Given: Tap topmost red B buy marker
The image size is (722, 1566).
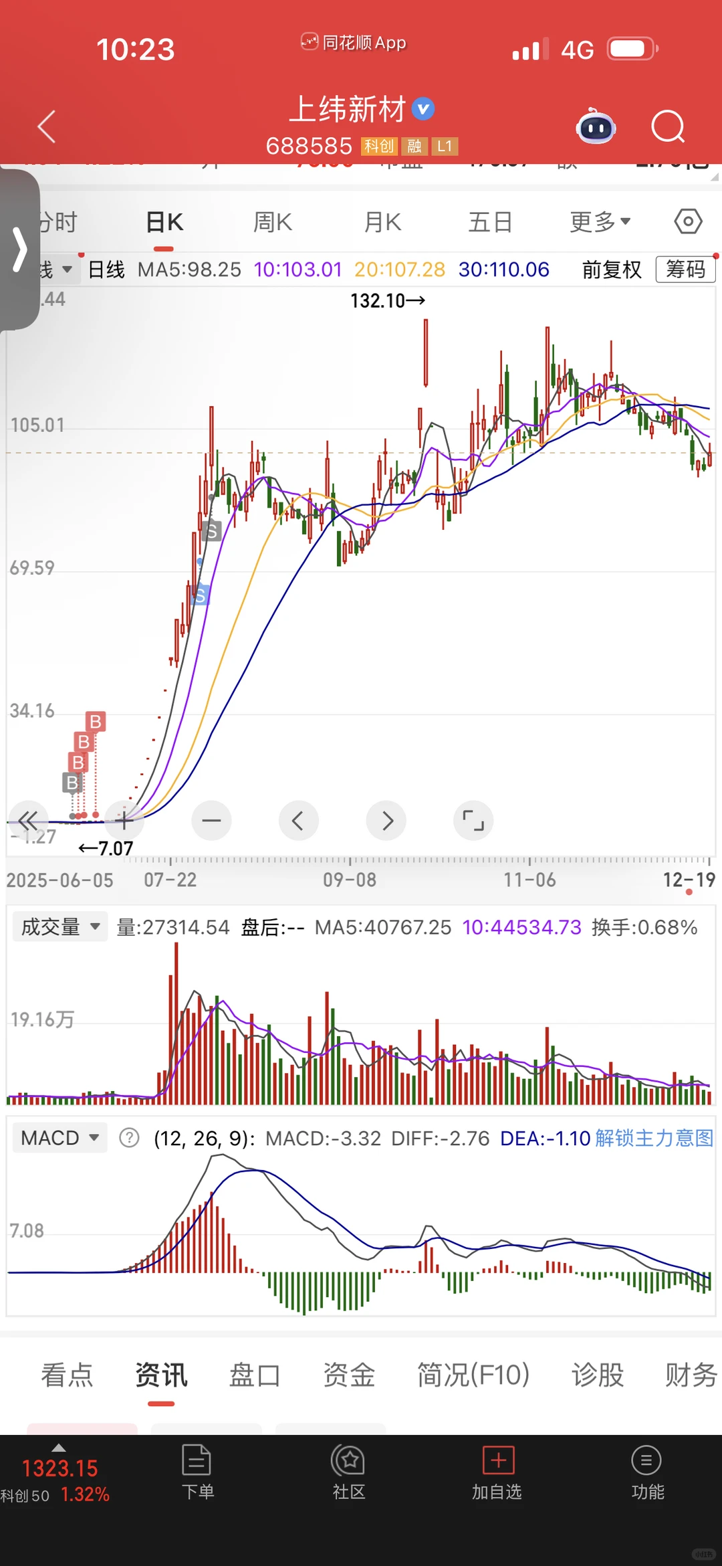Looking at the screenshot, I should pos(96,722).
